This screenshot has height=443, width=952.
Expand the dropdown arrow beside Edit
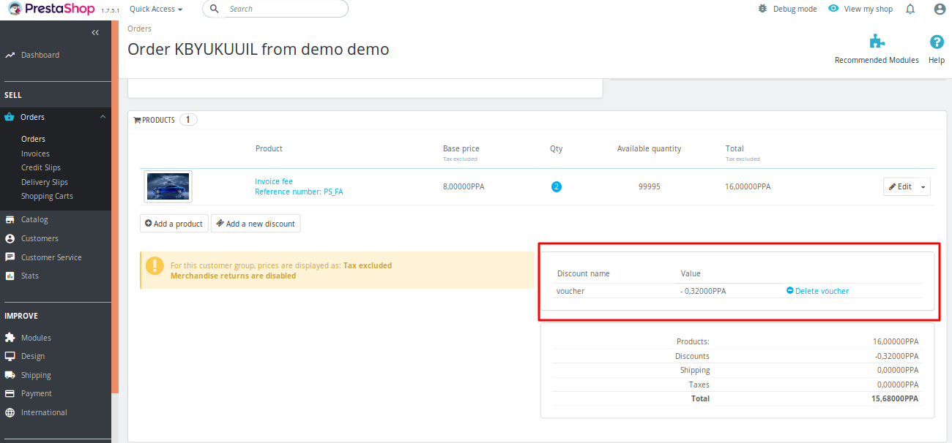923,186
